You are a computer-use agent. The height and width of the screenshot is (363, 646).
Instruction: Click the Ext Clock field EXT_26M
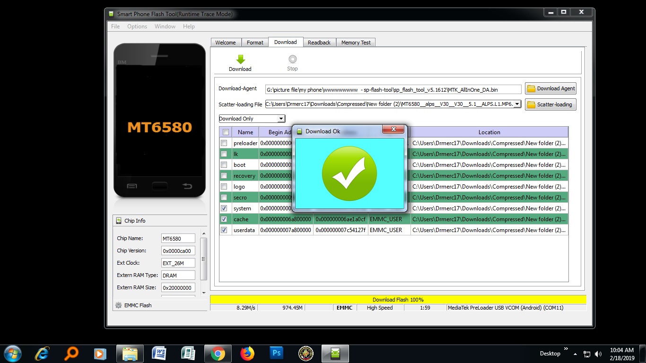click(178, 263)
